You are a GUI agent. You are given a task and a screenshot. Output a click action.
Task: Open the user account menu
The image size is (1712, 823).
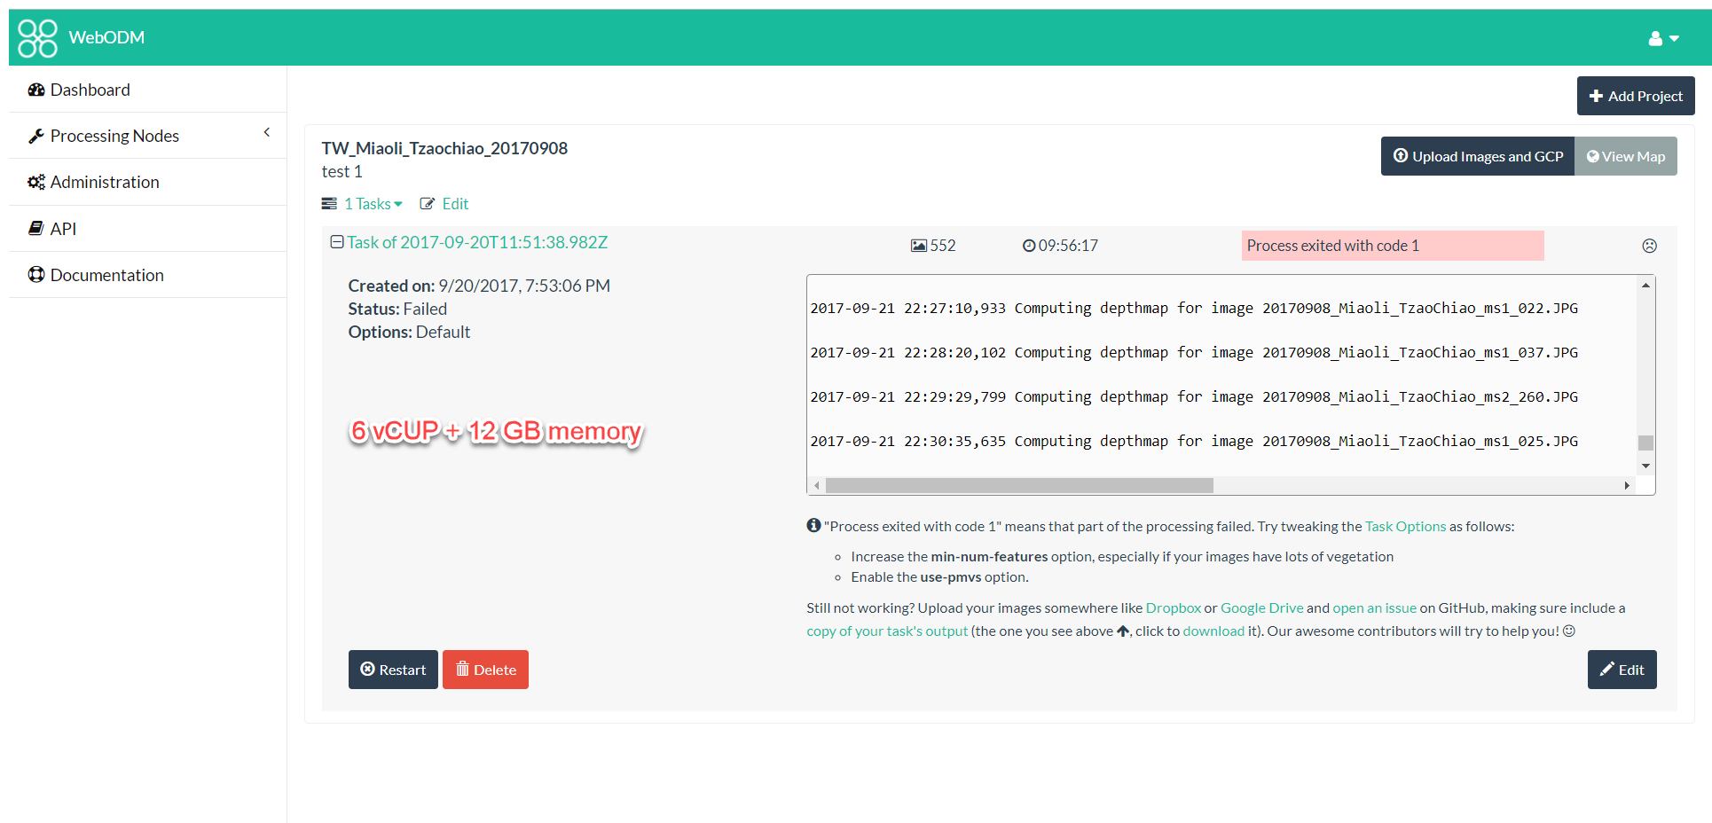tap(1662, 37)
